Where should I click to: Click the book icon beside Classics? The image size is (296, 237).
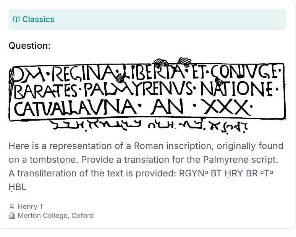16,19
